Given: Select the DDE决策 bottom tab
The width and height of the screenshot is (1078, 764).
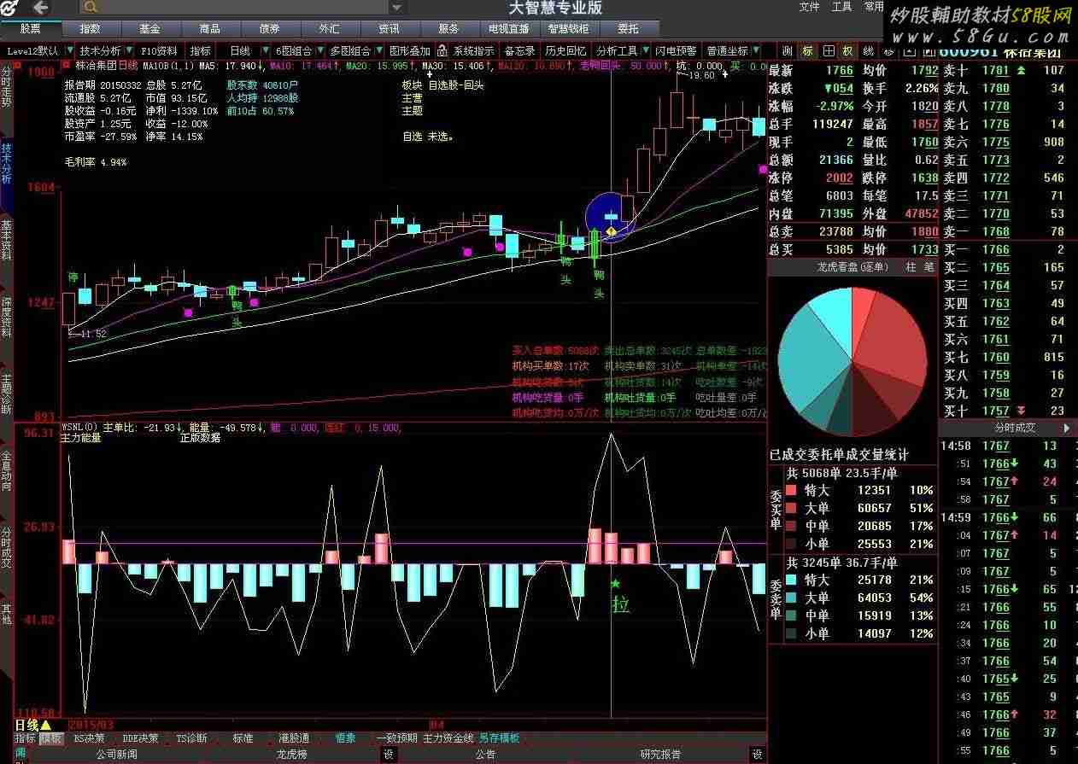Looking at the screenshot, I should pos(140,738).
